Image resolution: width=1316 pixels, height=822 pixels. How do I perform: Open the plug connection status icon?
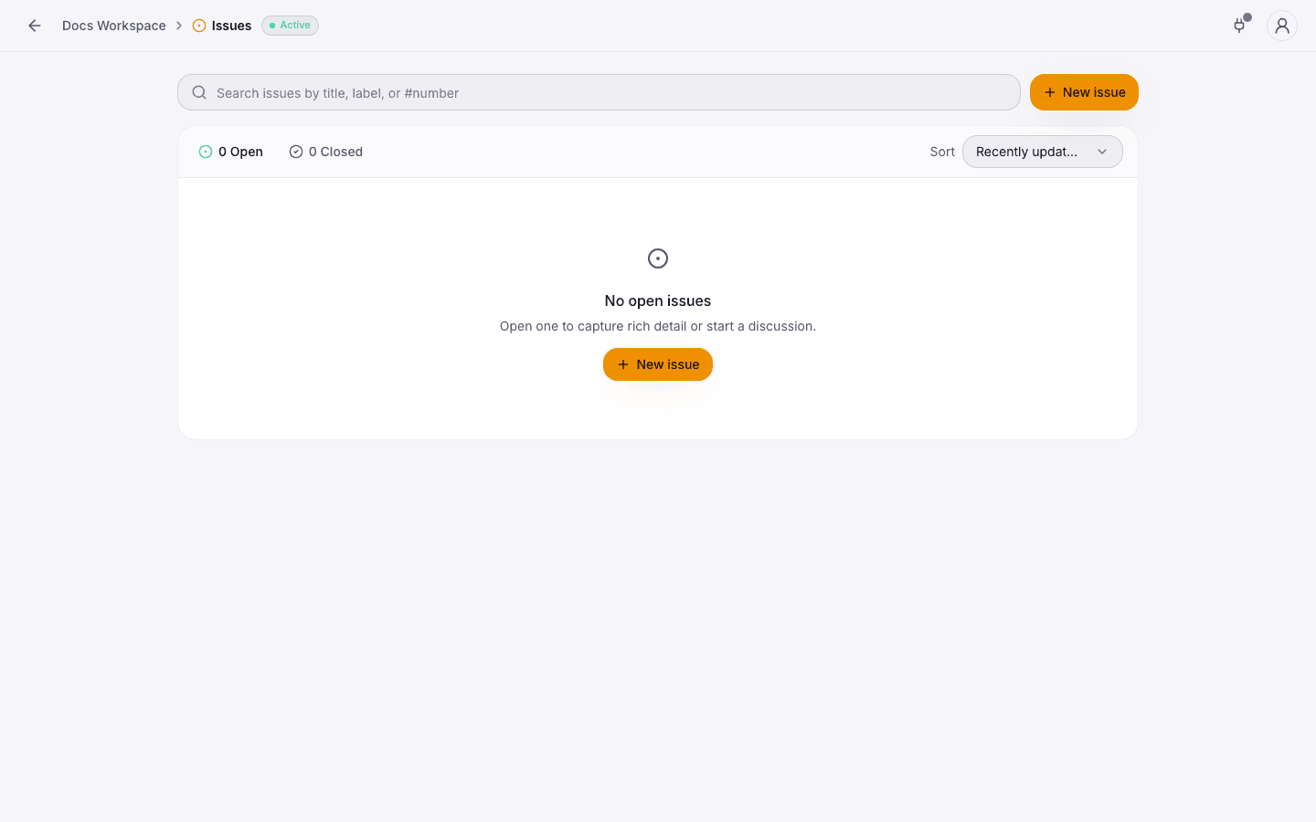(x=1240, y=26)
